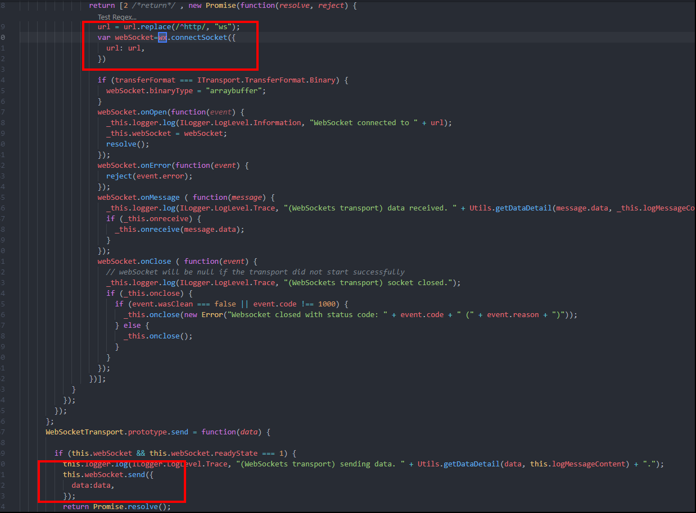Click 'ITransport.TransferFormat.Binary' in the if condition
Viewport: 696px width, 513px height.
tap(266, 80)
